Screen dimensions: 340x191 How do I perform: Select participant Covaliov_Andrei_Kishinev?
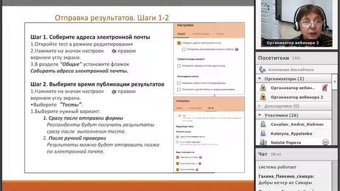coord(294,124)
